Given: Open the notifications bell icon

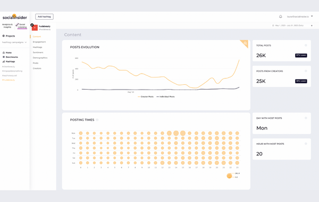Looking at the screenshot, I should 281,16.
